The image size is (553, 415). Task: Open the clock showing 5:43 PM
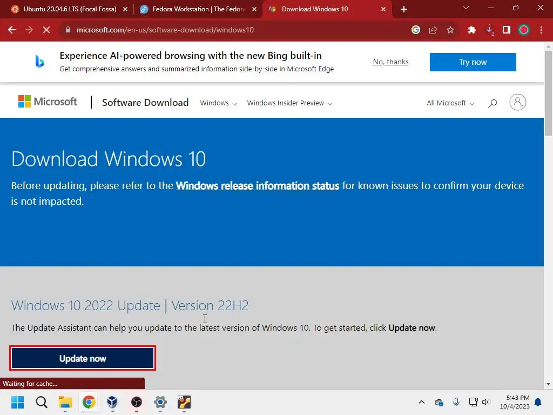515,402
